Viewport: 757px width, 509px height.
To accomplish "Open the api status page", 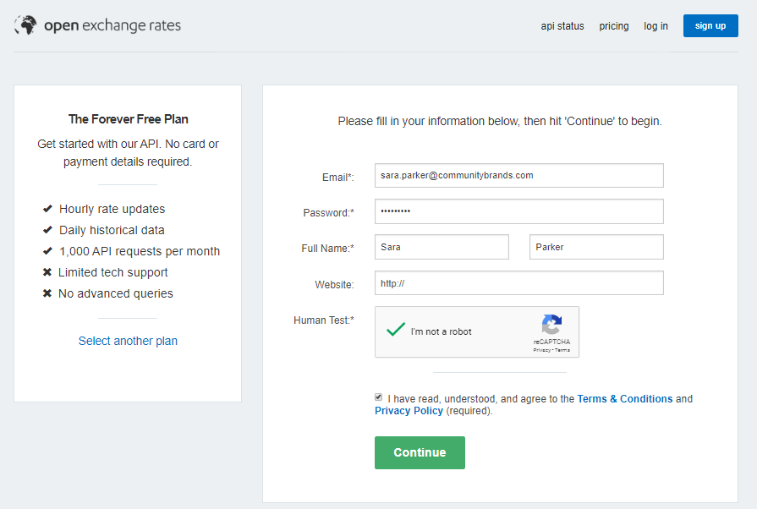I will [562, 26].
